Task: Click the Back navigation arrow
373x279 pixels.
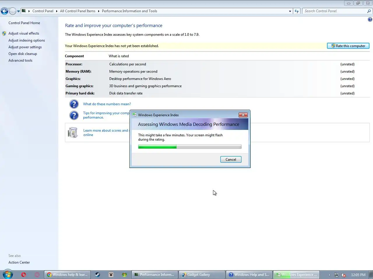Action: pos(4,11)
